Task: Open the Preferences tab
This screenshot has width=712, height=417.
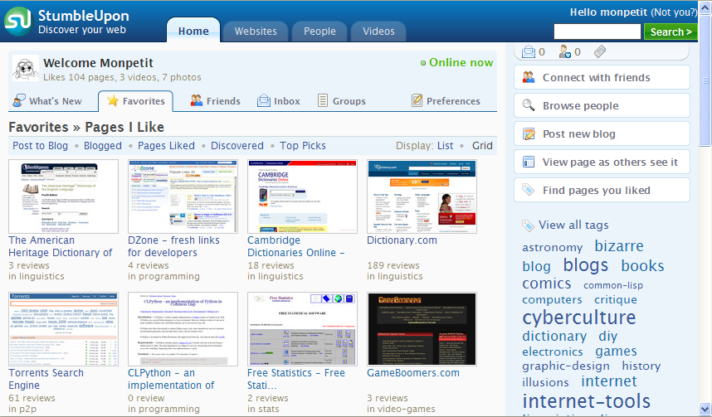Action: point(446,101)
